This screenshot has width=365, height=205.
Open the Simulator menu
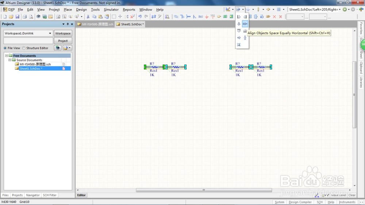111,9
